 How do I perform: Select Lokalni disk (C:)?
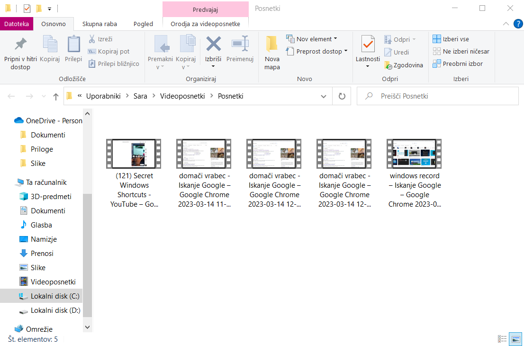pos(41,296)
